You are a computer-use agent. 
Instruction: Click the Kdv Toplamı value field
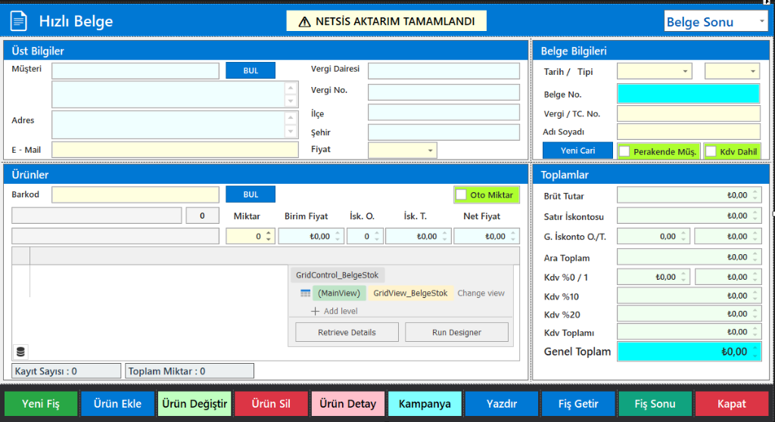pyautogui.click(x=689, y=332)
